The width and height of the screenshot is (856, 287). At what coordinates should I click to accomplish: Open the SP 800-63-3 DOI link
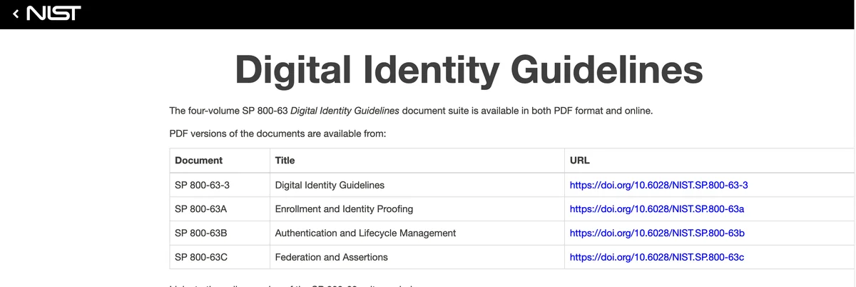click(x=658, y=185)
